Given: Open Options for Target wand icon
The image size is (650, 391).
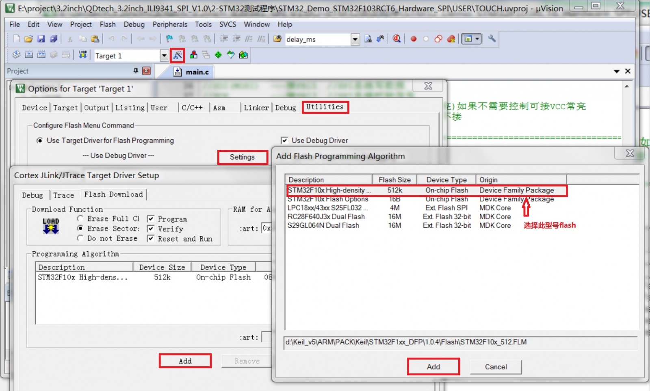Looking at the screenshot, I should pyautogui.click(x=178, y=55).
